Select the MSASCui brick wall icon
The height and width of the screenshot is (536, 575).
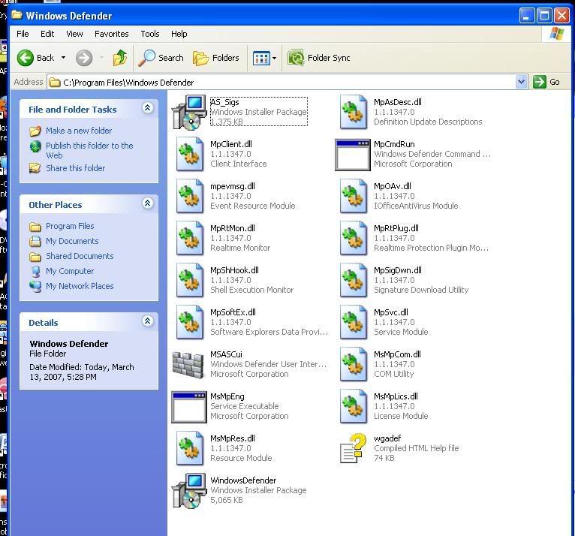point(188,365)
